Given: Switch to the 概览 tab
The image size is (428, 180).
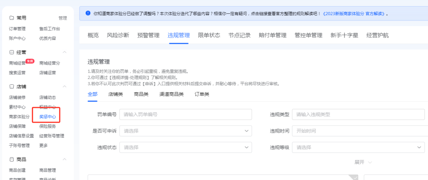Looking at the screenshot, I should click(93, 36).
